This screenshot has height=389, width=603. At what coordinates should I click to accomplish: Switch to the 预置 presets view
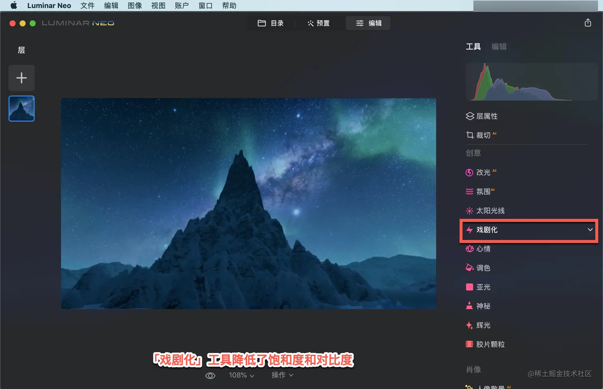tap(319, 23)
